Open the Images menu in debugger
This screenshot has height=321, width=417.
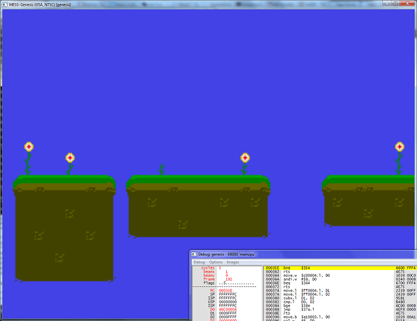pos(233,262)
